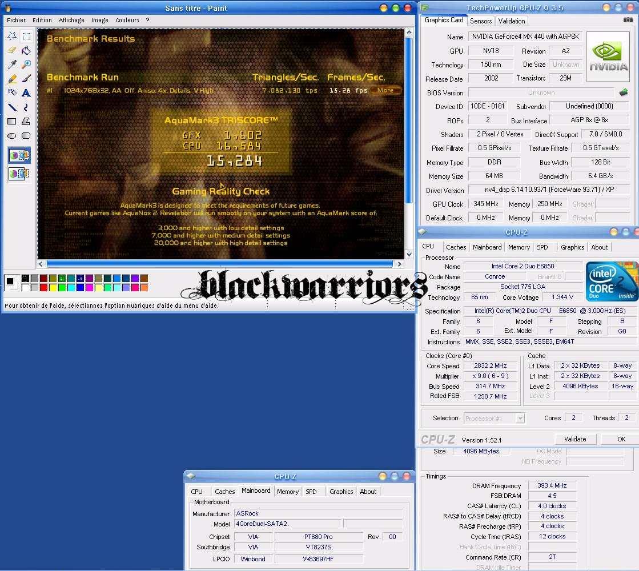Open the Edition menu in Paint

coord(42,20)
